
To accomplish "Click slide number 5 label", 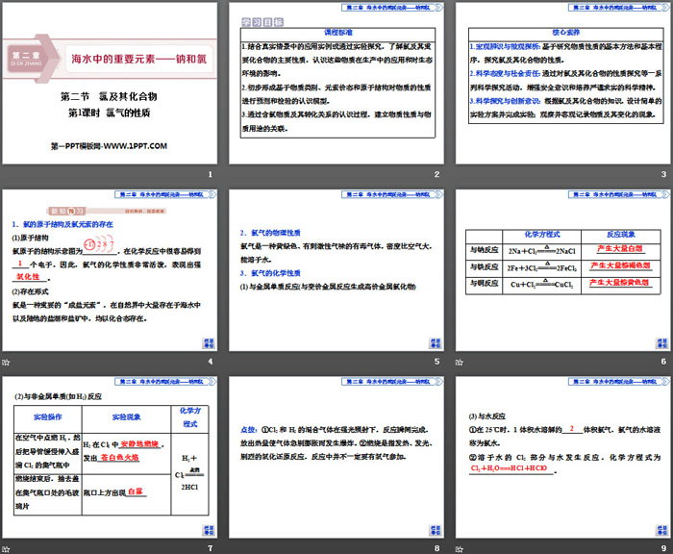I will pos(436,362).
